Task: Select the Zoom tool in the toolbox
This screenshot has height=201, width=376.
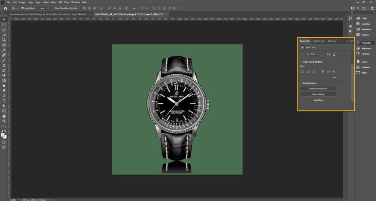Action: point(4,121)
